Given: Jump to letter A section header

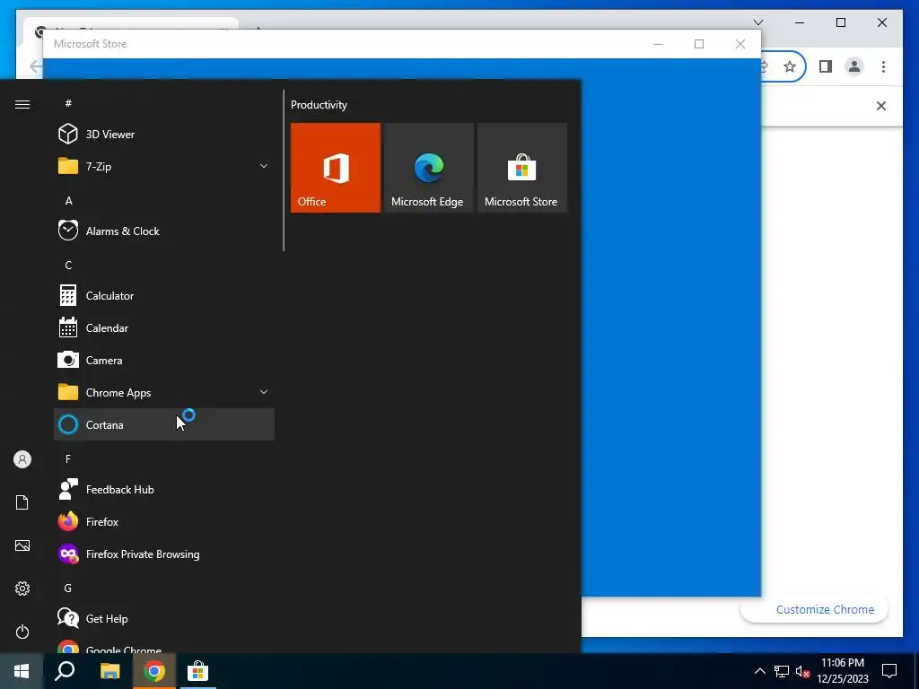Looking at the screenshot, I should tap(68, 201).
